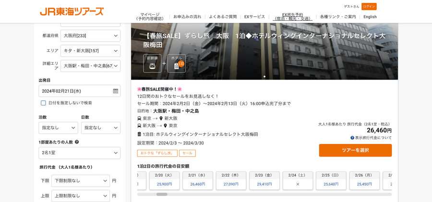432x202 pixels.
Task: Open the 日数 指定なし dropdown
Action: 101,128
